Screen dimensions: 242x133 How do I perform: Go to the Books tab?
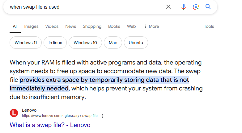coord(114,26)
